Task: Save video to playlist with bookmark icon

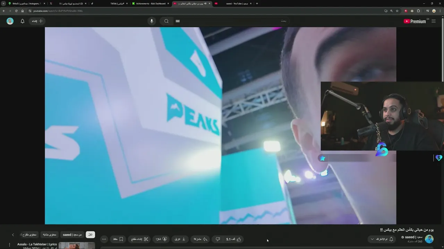Action: 118,239
